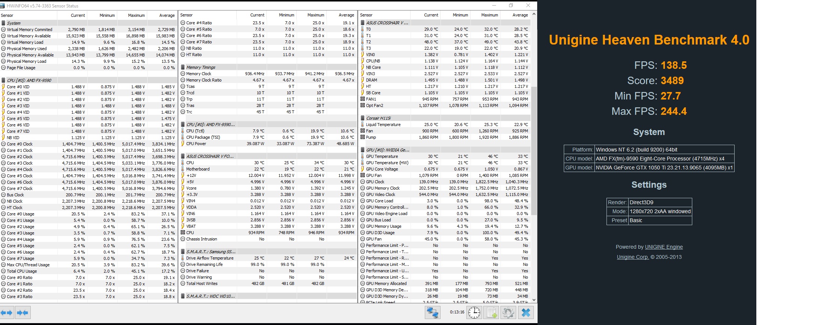Select the VBAT voltage row
The height and width of the screenshot is (325, 835).
[267, 226]
